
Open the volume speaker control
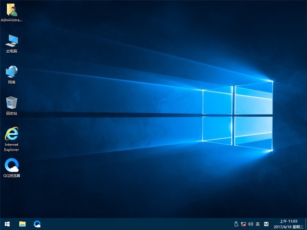pos(250,224)
